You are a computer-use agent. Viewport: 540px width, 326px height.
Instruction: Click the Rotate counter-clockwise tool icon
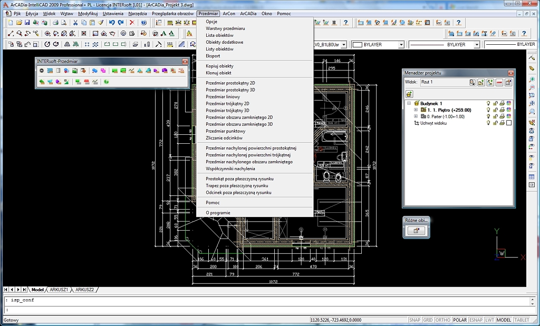[x=47, y=44]
